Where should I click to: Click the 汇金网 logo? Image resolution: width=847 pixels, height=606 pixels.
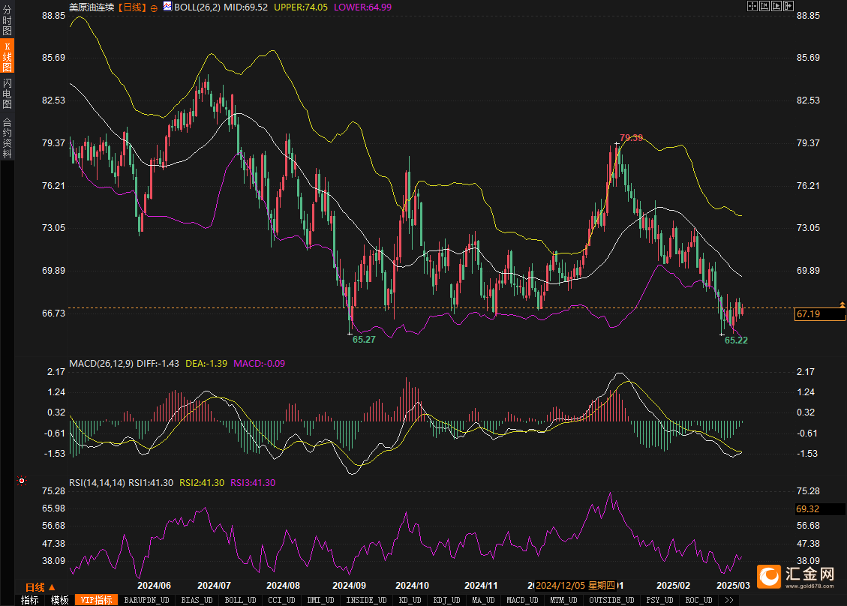coord(796,576)
